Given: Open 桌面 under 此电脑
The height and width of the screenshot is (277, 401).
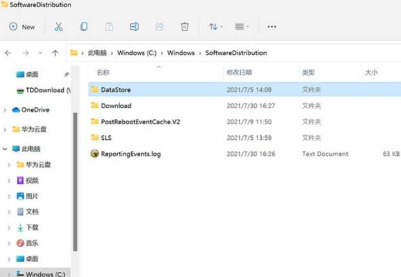Looking at the screenshot, I should pyautogui.click(x=27, y=259).
